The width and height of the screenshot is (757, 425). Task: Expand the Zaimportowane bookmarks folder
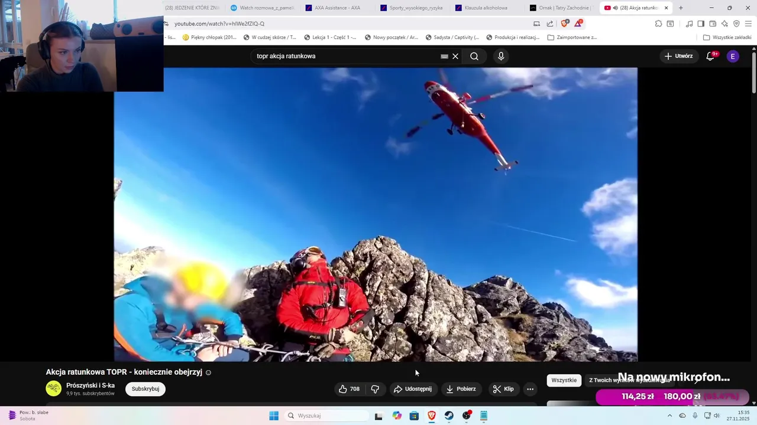[572, 37]
